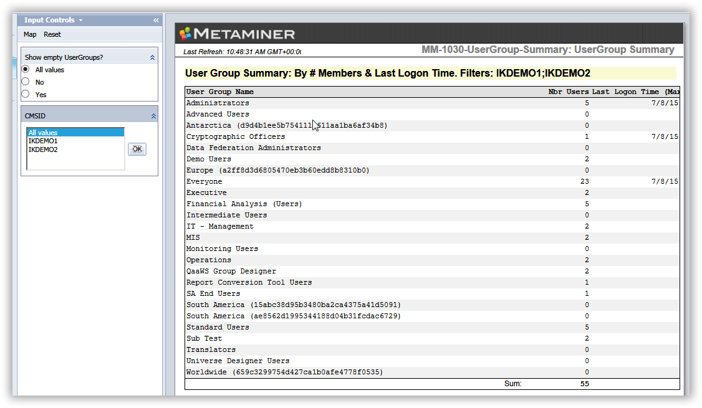Click the Map menu item

30,34
